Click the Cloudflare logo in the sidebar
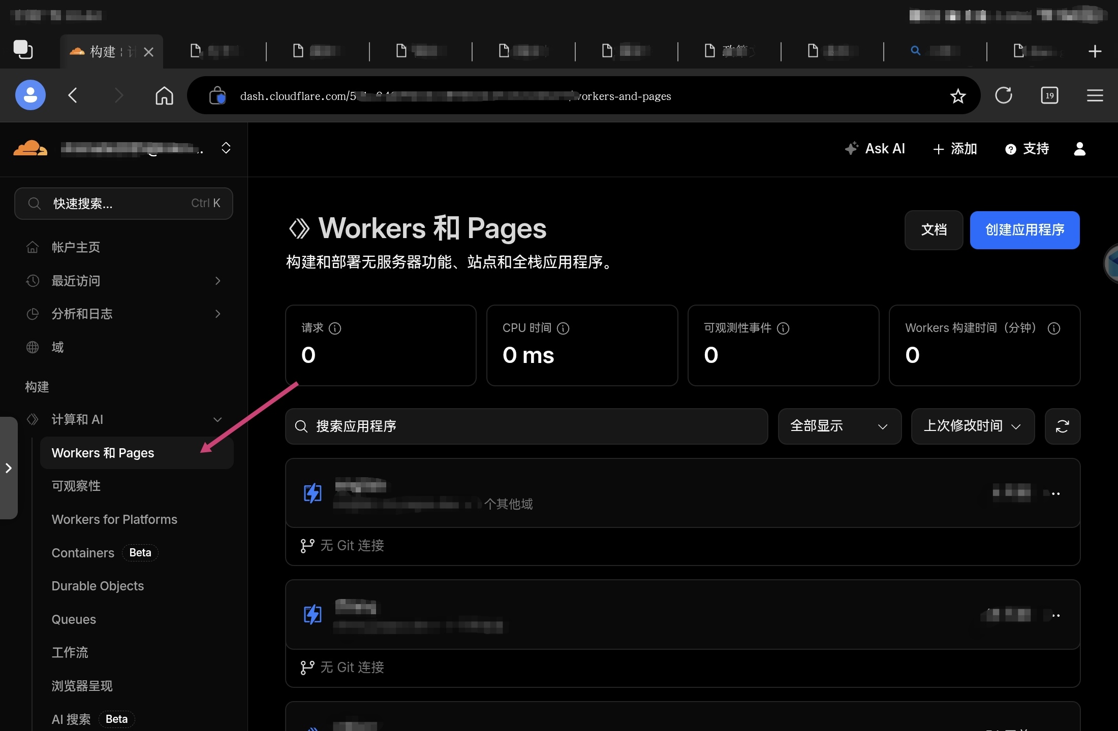Image resolution: width=1118 pixels, height=731 pixels. point(30,148)
